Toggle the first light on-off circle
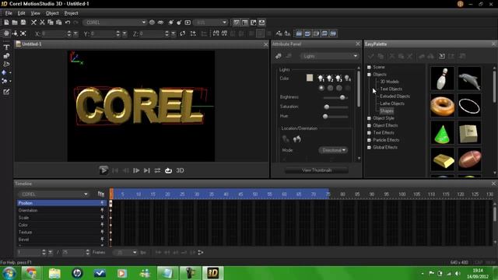 pyautogui.click(x=321, y=88)
